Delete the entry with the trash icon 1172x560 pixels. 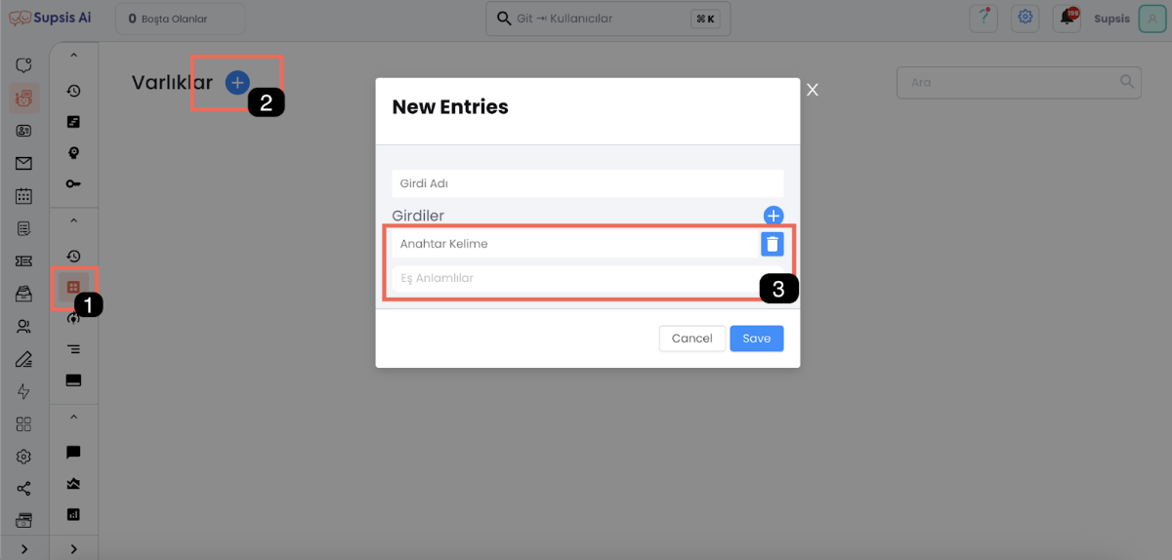pyautogui.click(x=772, y=244)
